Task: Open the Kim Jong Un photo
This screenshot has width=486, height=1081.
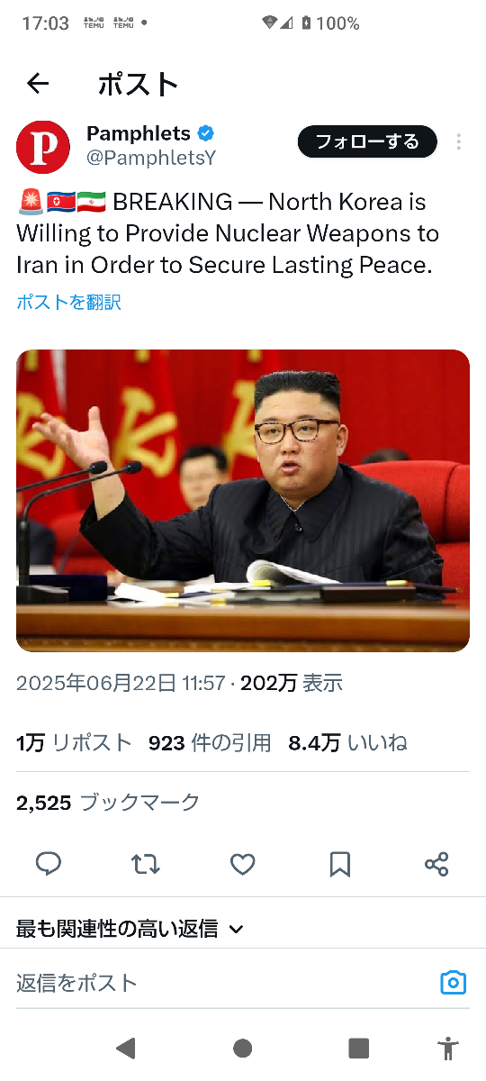Action: coord(243,501)
